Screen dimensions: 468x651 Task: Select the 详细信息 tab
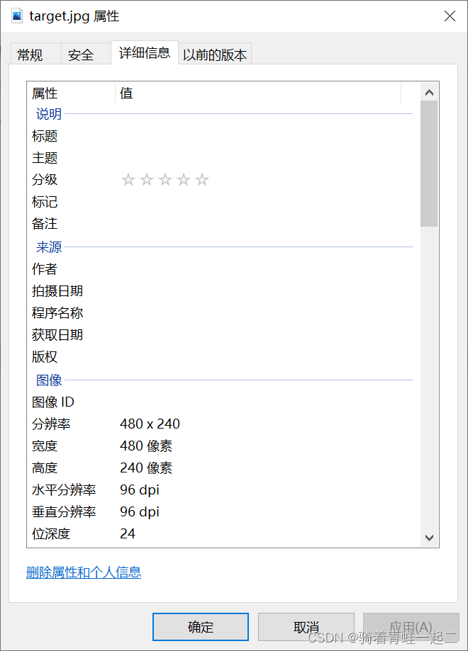tap(145, 52)
